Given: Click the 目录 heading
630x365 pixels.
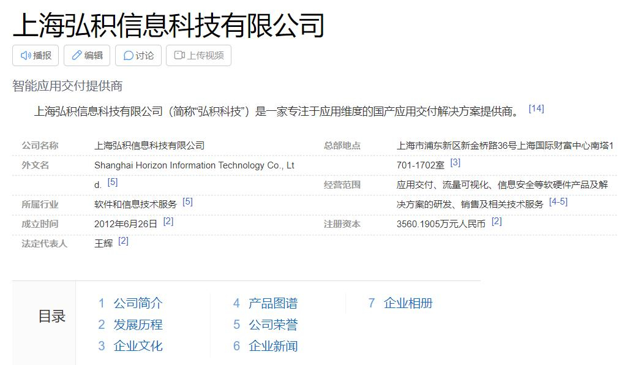Looking at the screenshot, I should [52, 317].
